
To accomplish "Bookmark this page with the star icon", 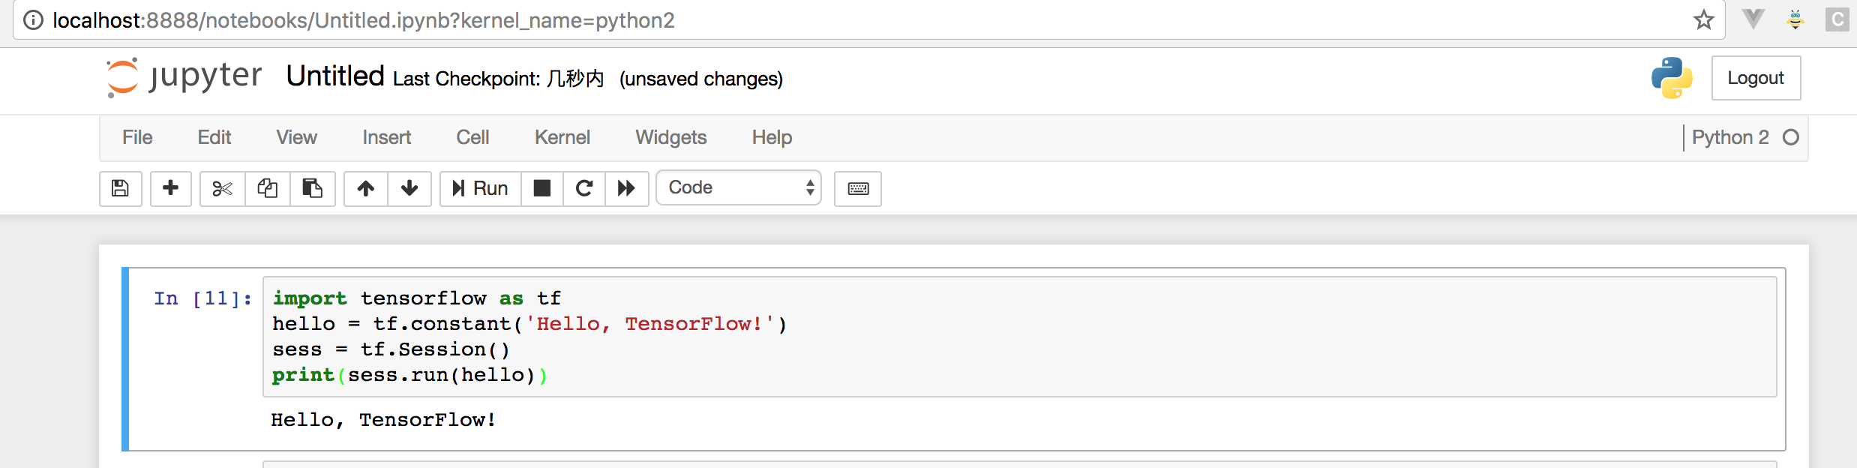I will pos(1703,20).
